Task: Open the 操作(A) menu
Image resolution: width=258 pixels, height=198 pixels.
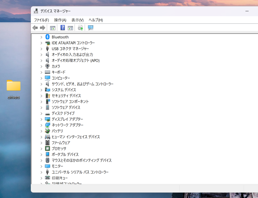Action: click(60, 20)
